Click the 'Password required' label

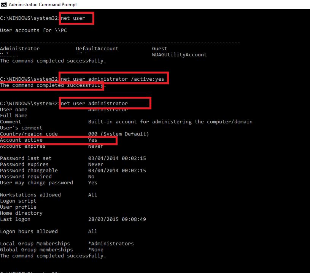26,177
